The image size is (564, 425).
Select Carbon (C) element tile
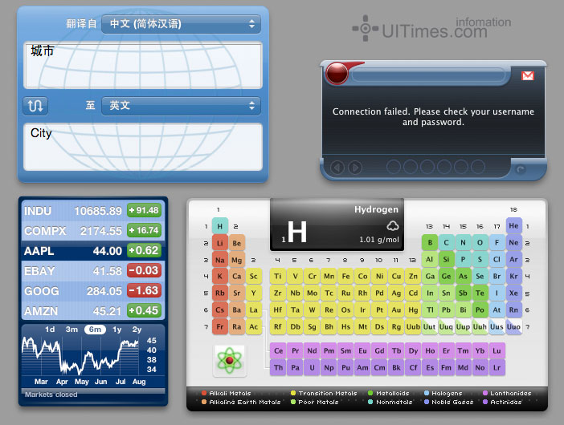point(446,243)
